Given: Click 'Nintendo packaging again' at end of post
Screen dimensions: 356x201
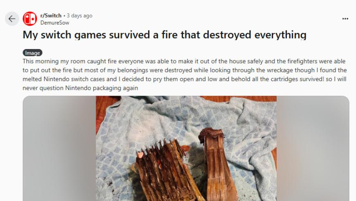Looking at the screenshot, I should (101, 88).
